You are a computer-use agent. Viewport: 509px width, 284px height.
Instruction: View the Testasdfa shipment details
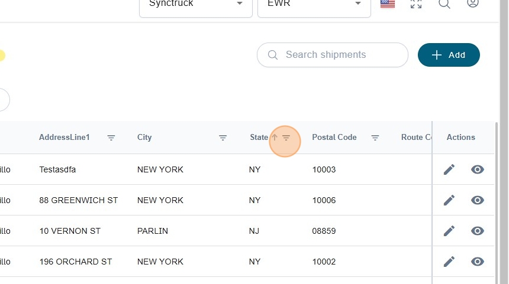[478, 169]
